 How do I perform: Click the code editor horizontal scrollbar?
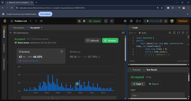[158, 65]
